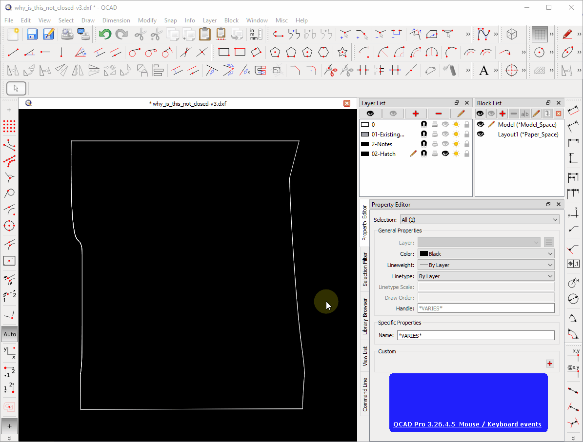This screenshot has height=442, width=583.
Task: Toggle the lock padlock on layer 0
Action: pos(466,124)
